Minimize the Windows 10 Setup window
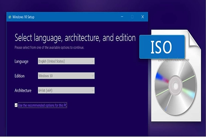This screenshot has width=206, height=137. (122, 16)
